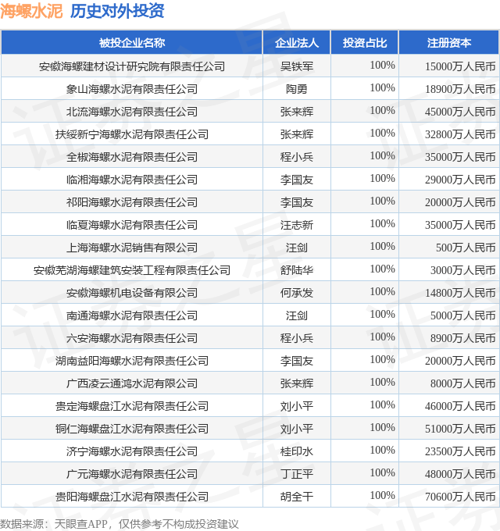This screenshot has height=531, width=500.
Task: Click the 注册资本 column header
Action: pos(449,43)
